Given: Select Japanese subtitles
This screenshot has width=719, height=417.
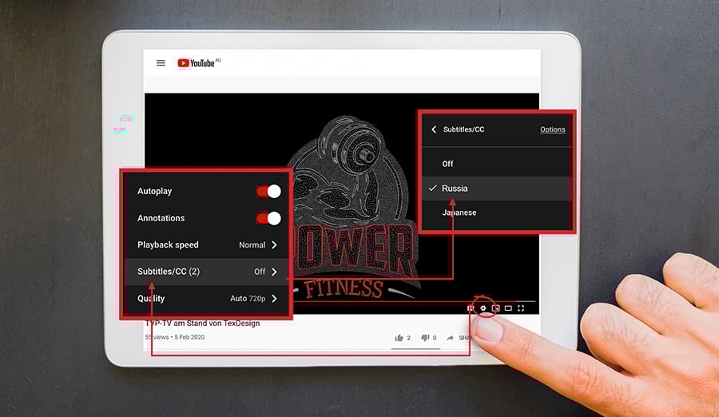Looking at the screenshot, I should [x=459, y=212].
